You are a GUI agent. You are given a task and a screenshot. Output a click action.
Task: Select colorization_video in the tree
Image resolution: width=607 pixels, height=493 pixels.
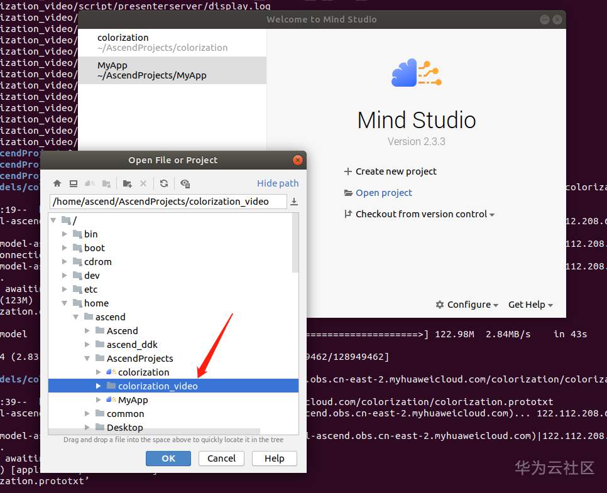[x=173, y=386]
